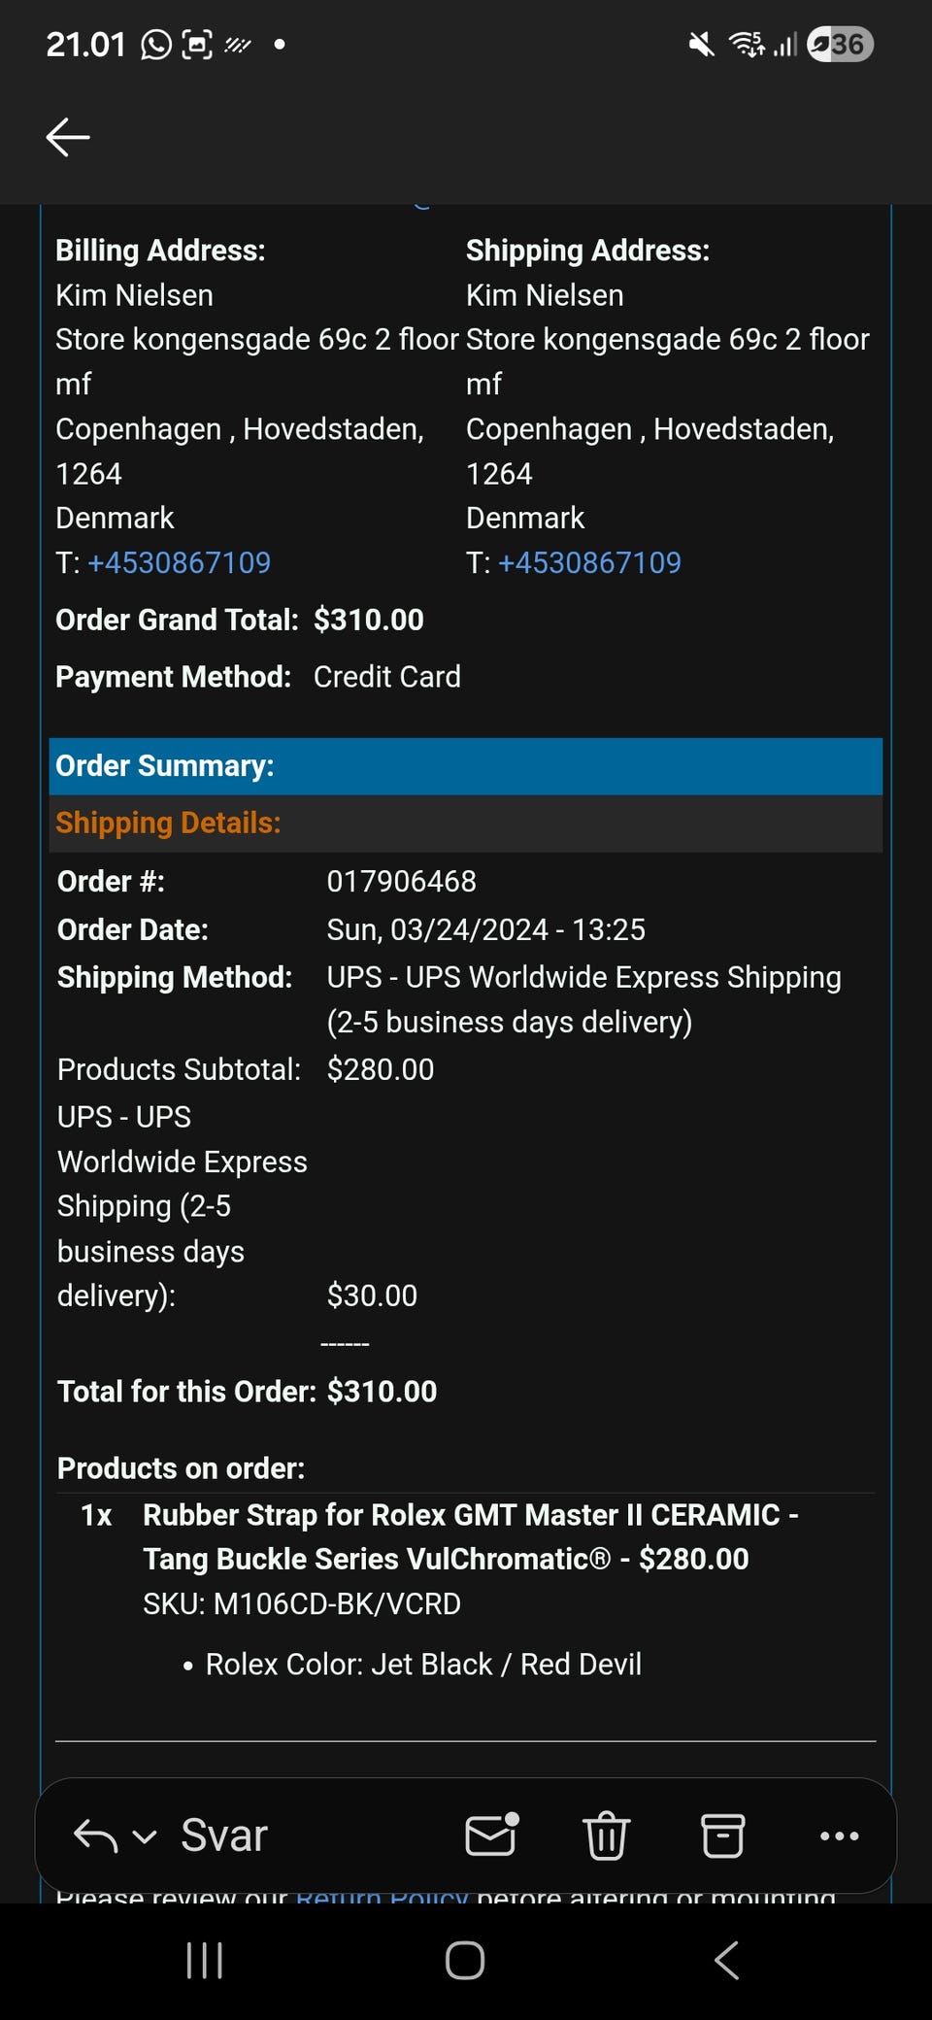The width and height of the screenshot is (932, 2020).
Task: Mark email as unread envelope icon
Action: (491, 1835)
